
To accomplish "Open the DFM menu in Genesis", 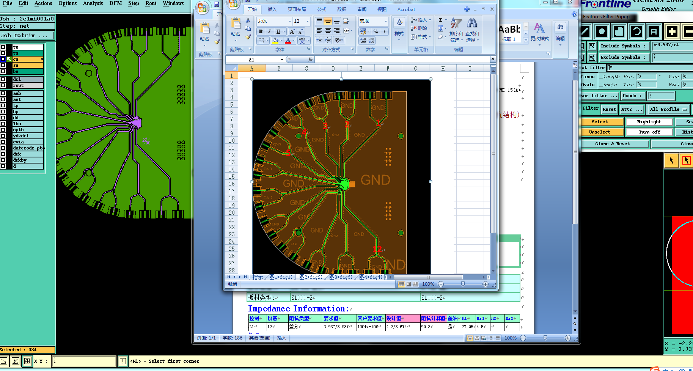I will [x=115, y=3].
